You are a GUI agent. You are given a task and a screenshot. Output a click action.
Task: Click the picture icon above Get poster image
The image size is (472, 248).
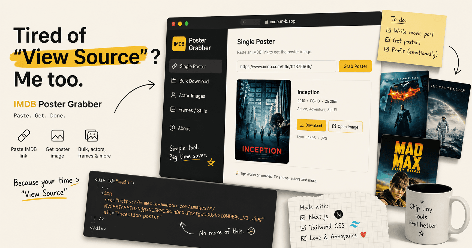(x=58, y=136)
